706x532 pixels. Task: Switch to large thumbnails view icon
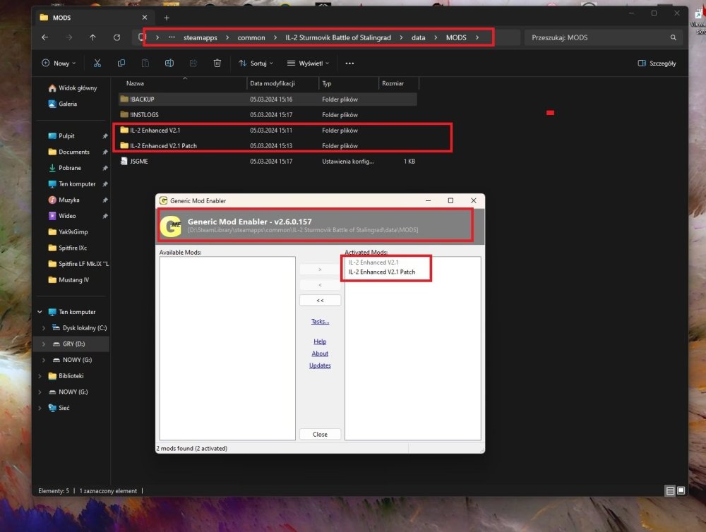(x=681, y=490)
